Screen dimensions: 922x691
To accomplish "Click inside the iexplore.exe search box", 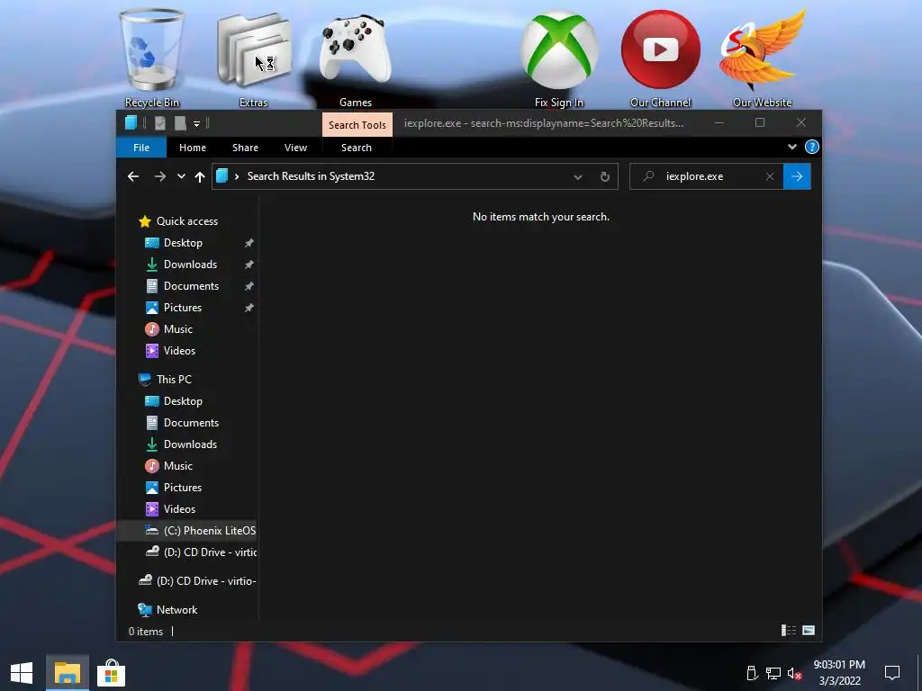I will point(706,176).
